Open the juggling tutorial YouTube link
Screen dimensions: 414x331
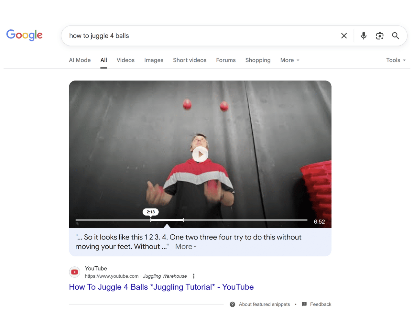161,287
